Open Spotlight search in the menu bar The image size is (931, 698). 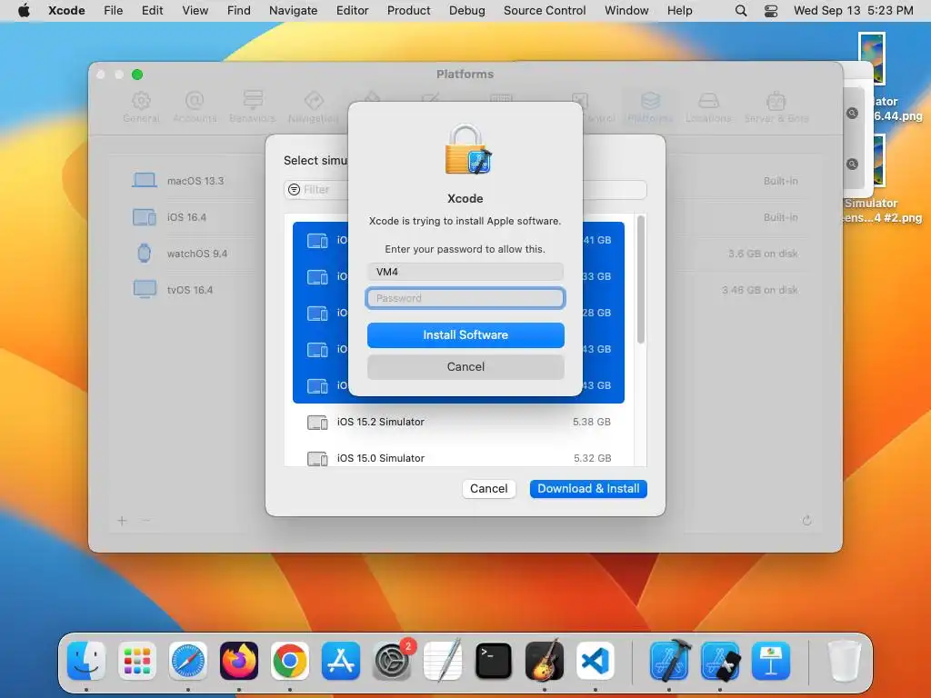[x=741, y=11]
